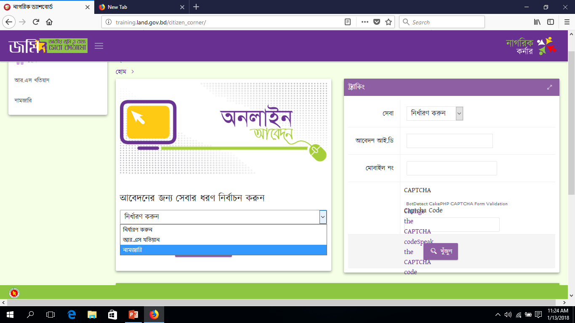Bookmark this page with the star icon
Screen dimensions: 575x323
[x=389, y=22]
